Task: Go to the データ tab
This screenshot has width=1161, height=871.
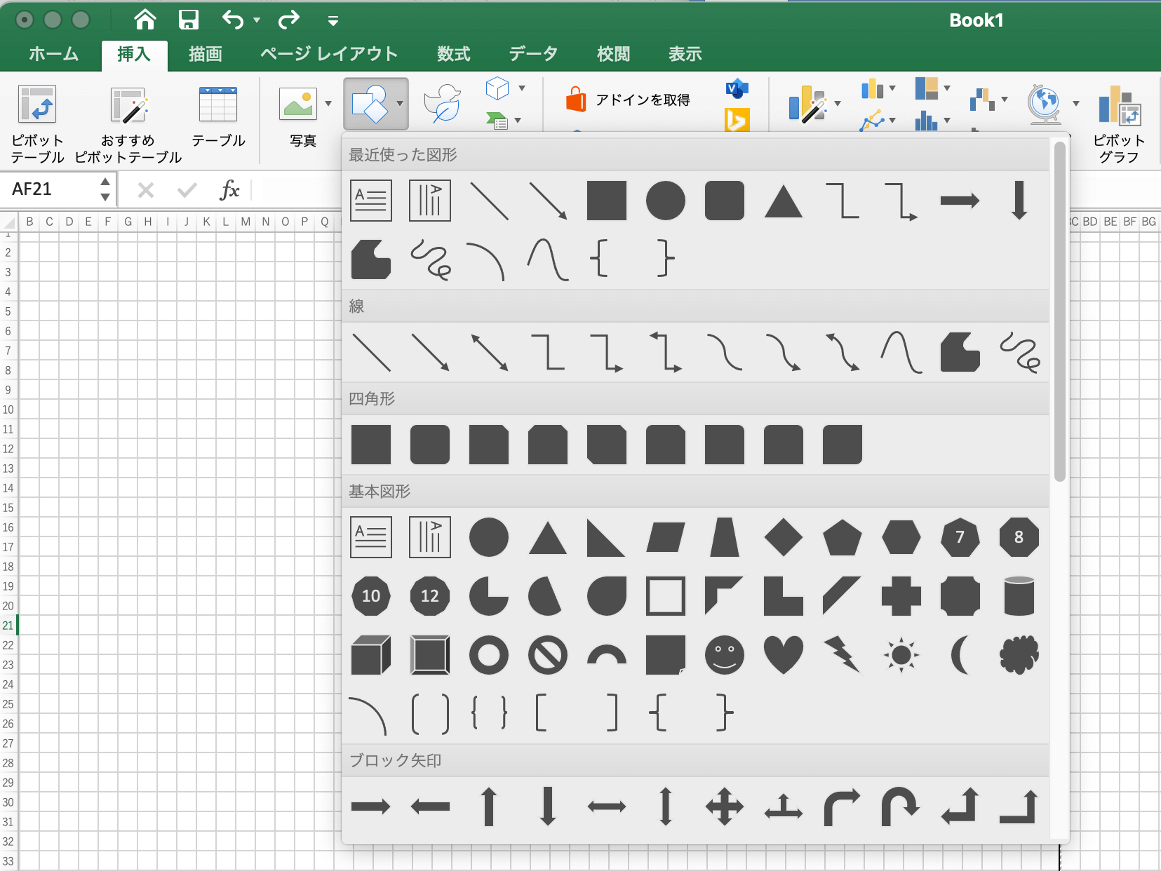Action: pyautogui.click(x=534, y=54)
